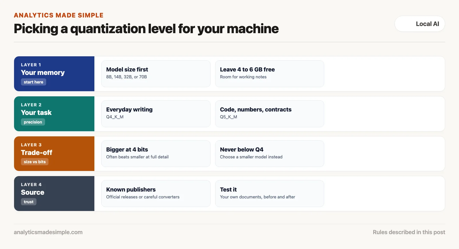Click the "Rules described in this post" footer text
459x249 pixels.
tap(409, 232)
